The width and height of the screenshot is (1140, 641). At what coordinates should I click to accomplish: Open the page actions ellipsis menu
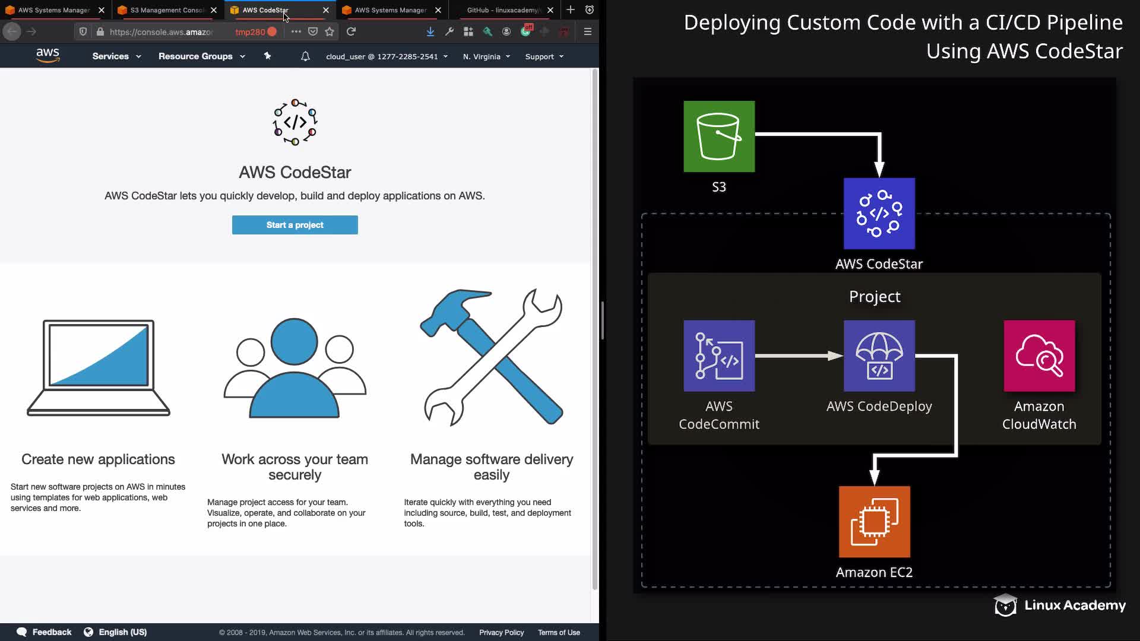point(296,31)
